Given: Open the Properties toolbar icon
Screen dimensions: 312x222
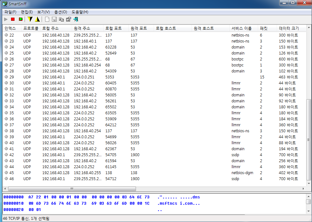Looking at the screenshot, I should click(x=68, y=19).
